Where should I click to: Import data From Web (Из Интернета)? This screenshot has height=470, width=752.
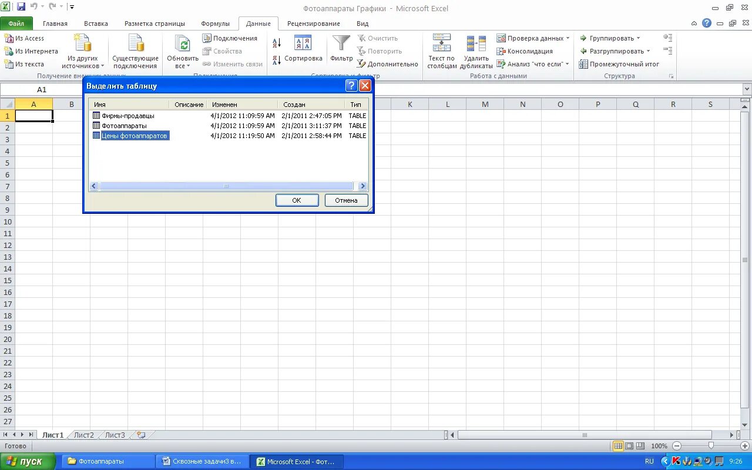click(31, 51)
